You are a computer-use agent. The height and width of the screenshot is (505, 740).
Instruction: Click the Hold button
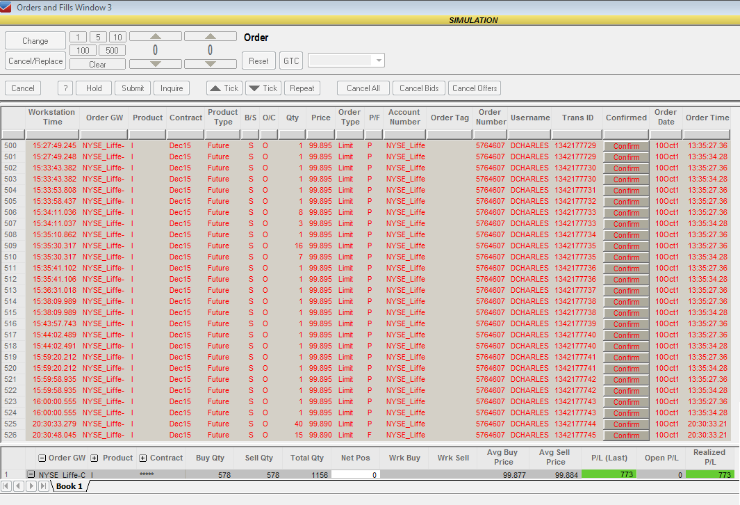click(x=94, y=88)
